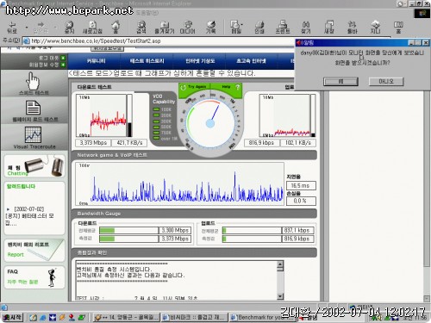Viewport: 431px width, 323px height.
Task: Click the "0,0 %" loss value
Action: pyautogui.click(x=301, y=201)
